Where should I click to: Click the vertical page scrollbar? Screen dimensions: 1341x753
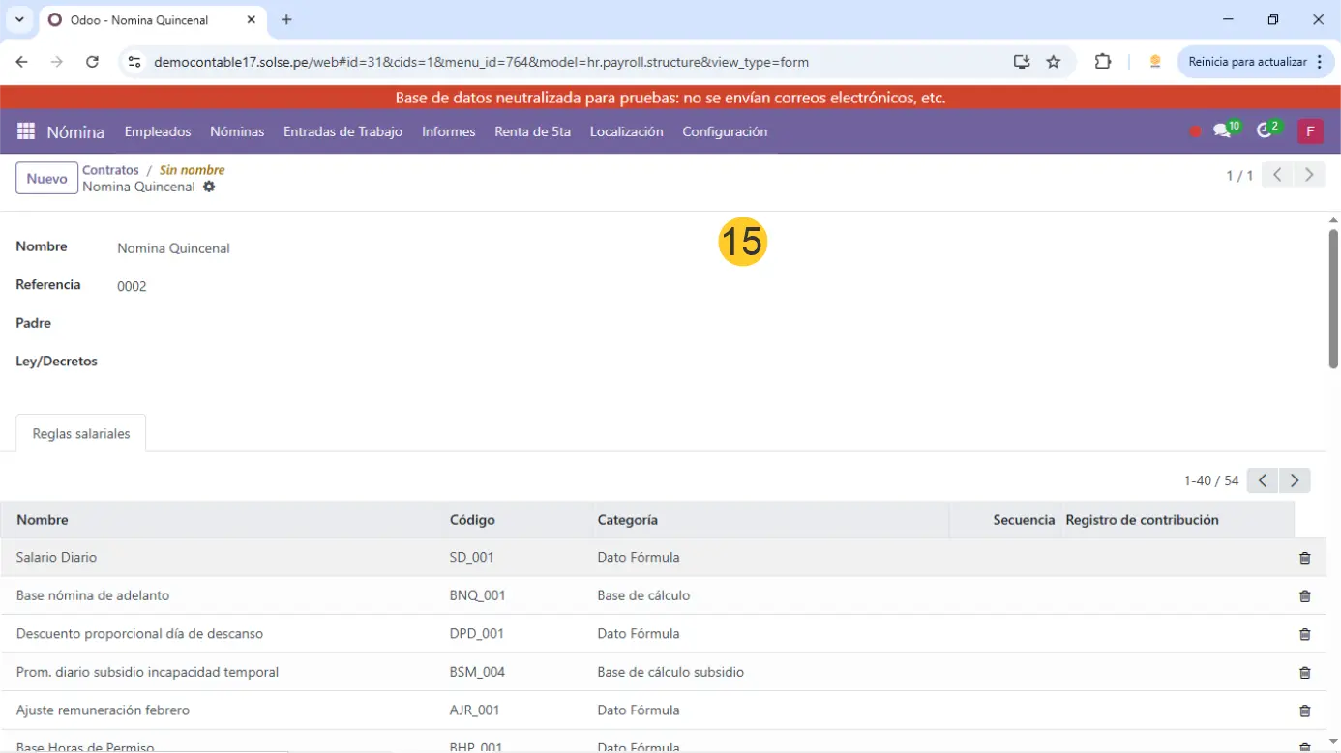[1333, 298]
